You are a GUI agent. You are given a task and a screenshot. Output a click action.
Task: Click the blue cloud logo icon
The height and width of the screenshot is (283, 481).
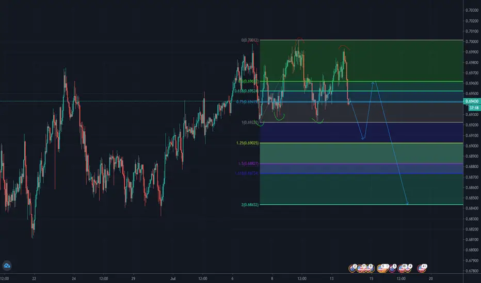click(x=7, y=266)
